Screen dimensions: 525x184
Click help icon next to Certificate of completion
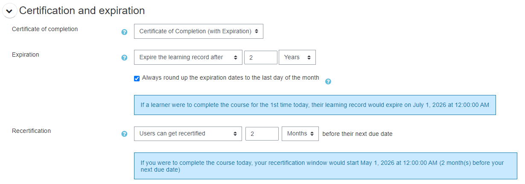[124, 32]
